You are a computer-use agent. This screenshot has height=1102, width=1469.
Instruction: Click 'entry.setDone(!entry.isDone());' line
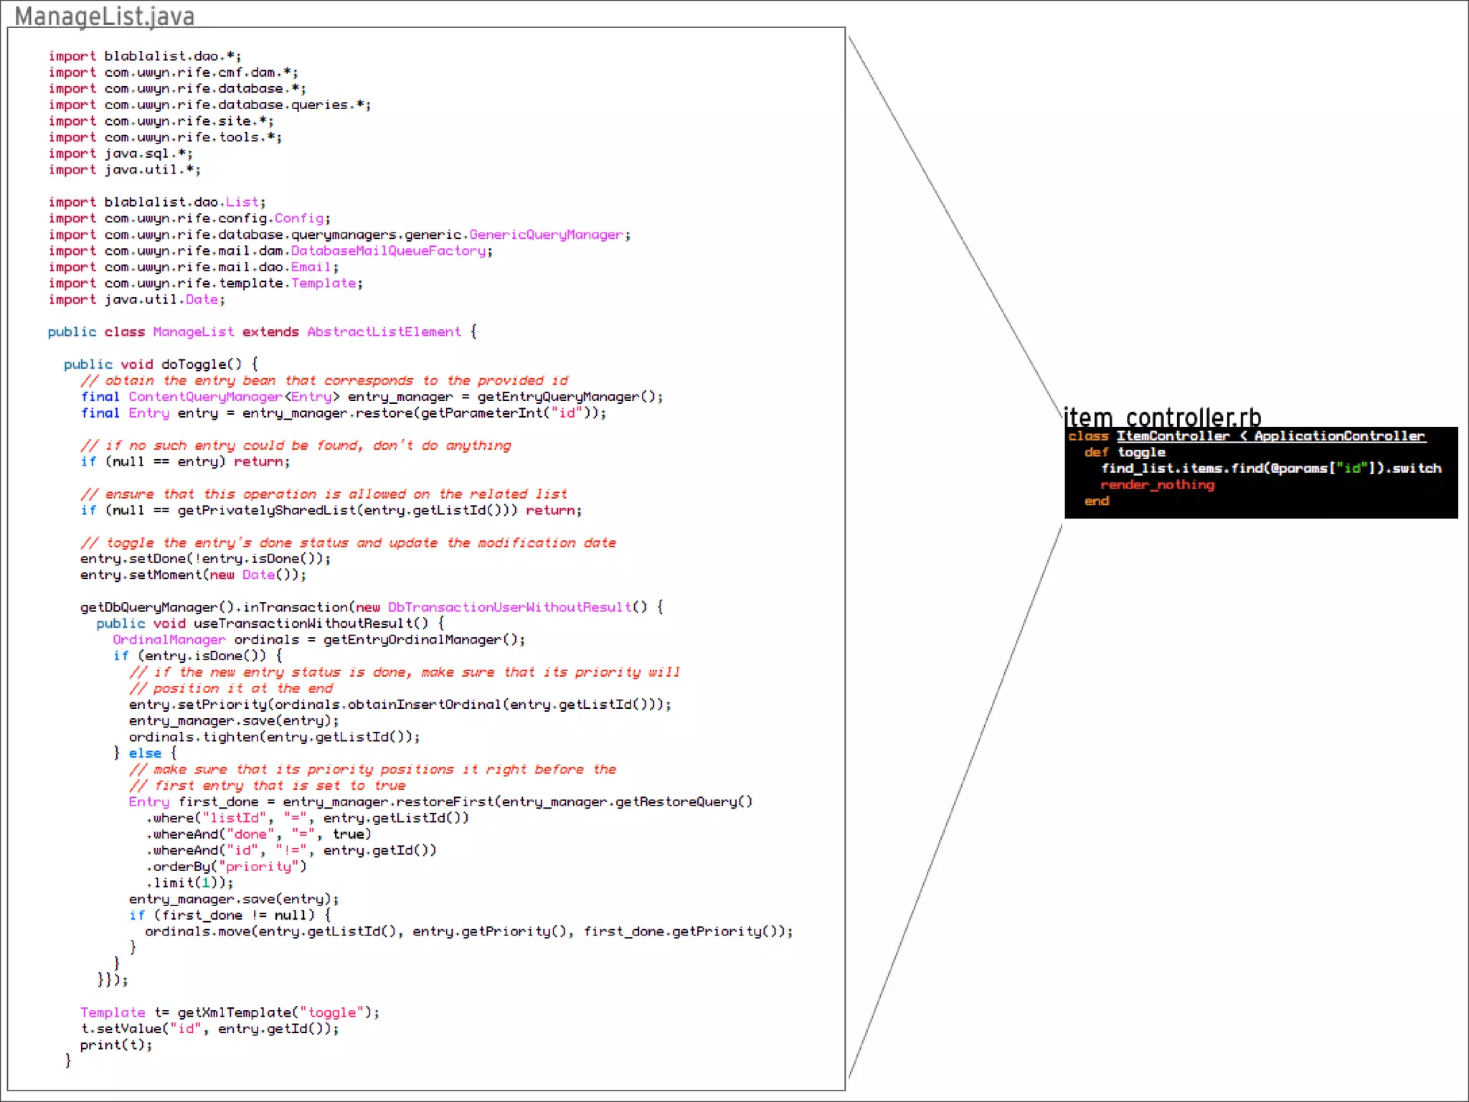(x=206, y=559)
